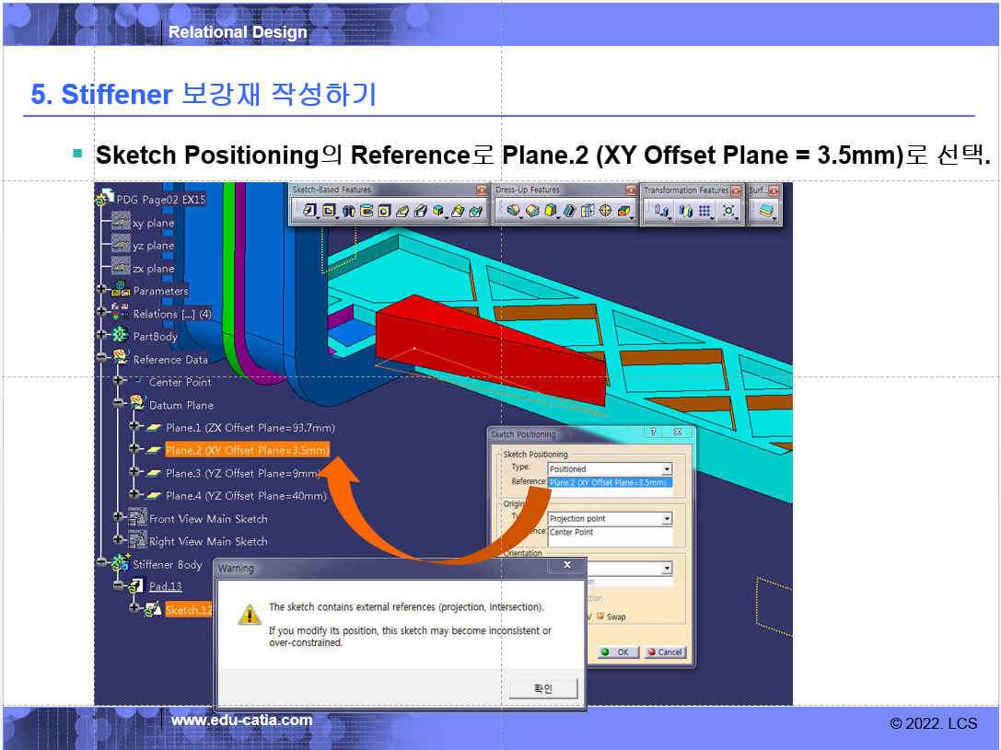Select the Rectangular Pattern tool icon

tap(704, 212)
